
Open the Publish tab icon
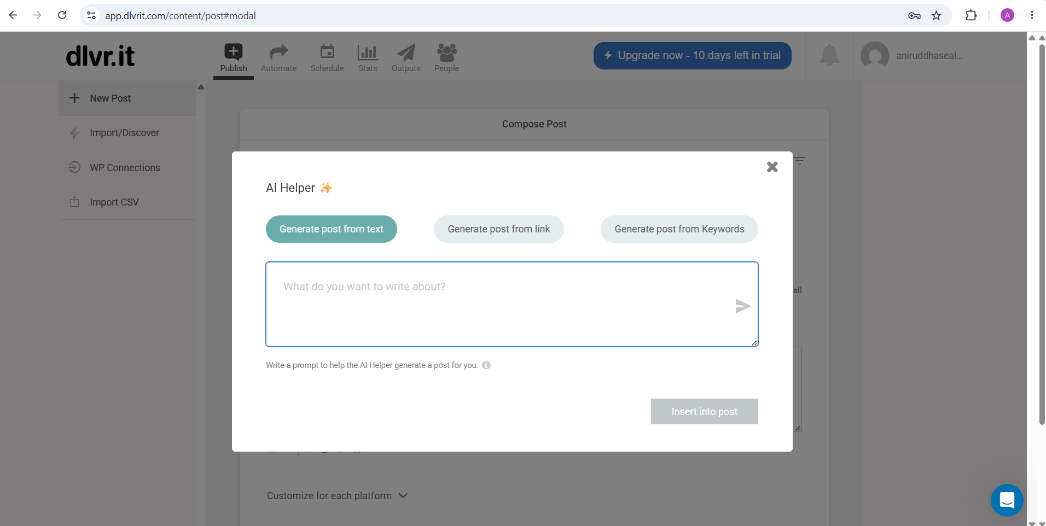click(234, 52)
